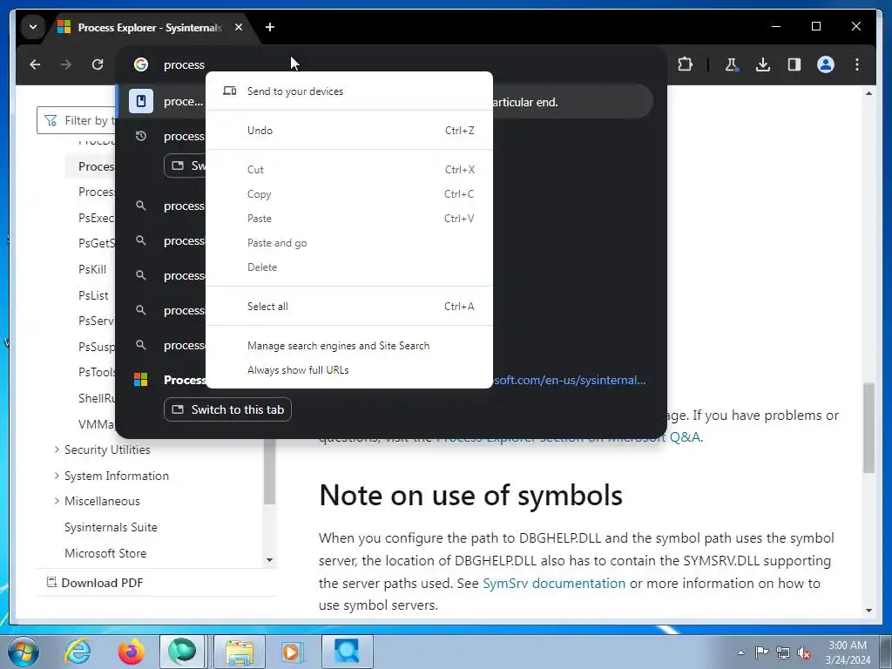Open Manage search engines and Site Search
The height and width of the screenshot is (669, 892).
[348, 346]
